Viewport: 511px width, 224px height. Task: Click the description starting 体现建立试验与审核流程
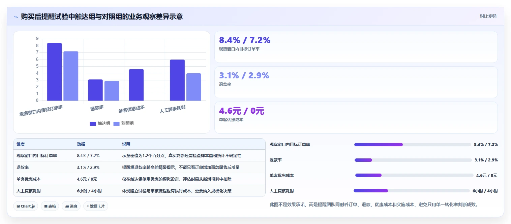click(177, 191)
